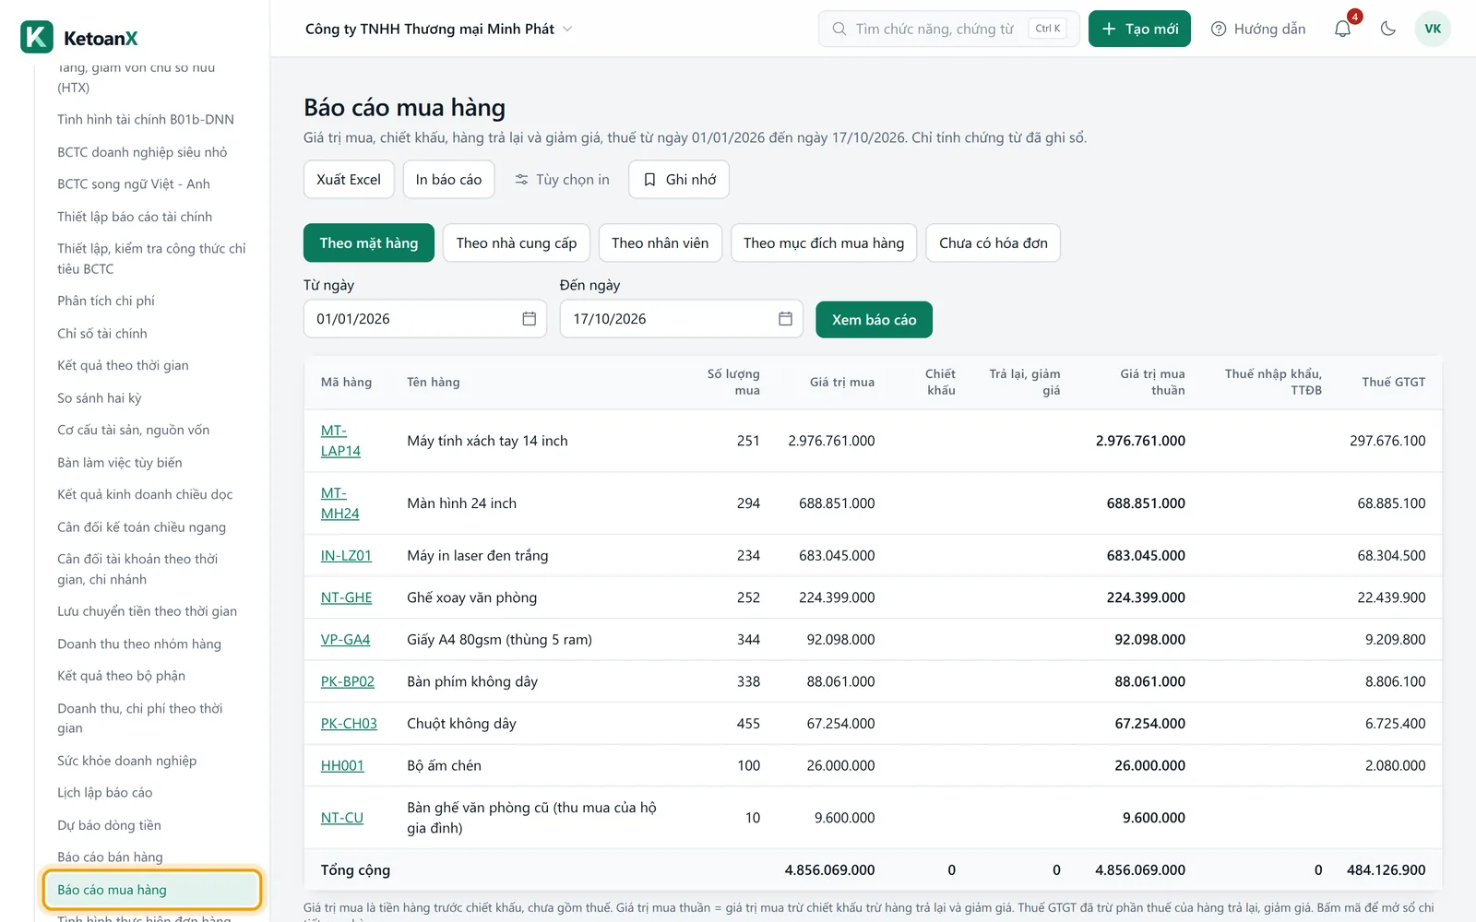Click In báo cáo button
1476x922 pixels.
click(x=448, y=179)
